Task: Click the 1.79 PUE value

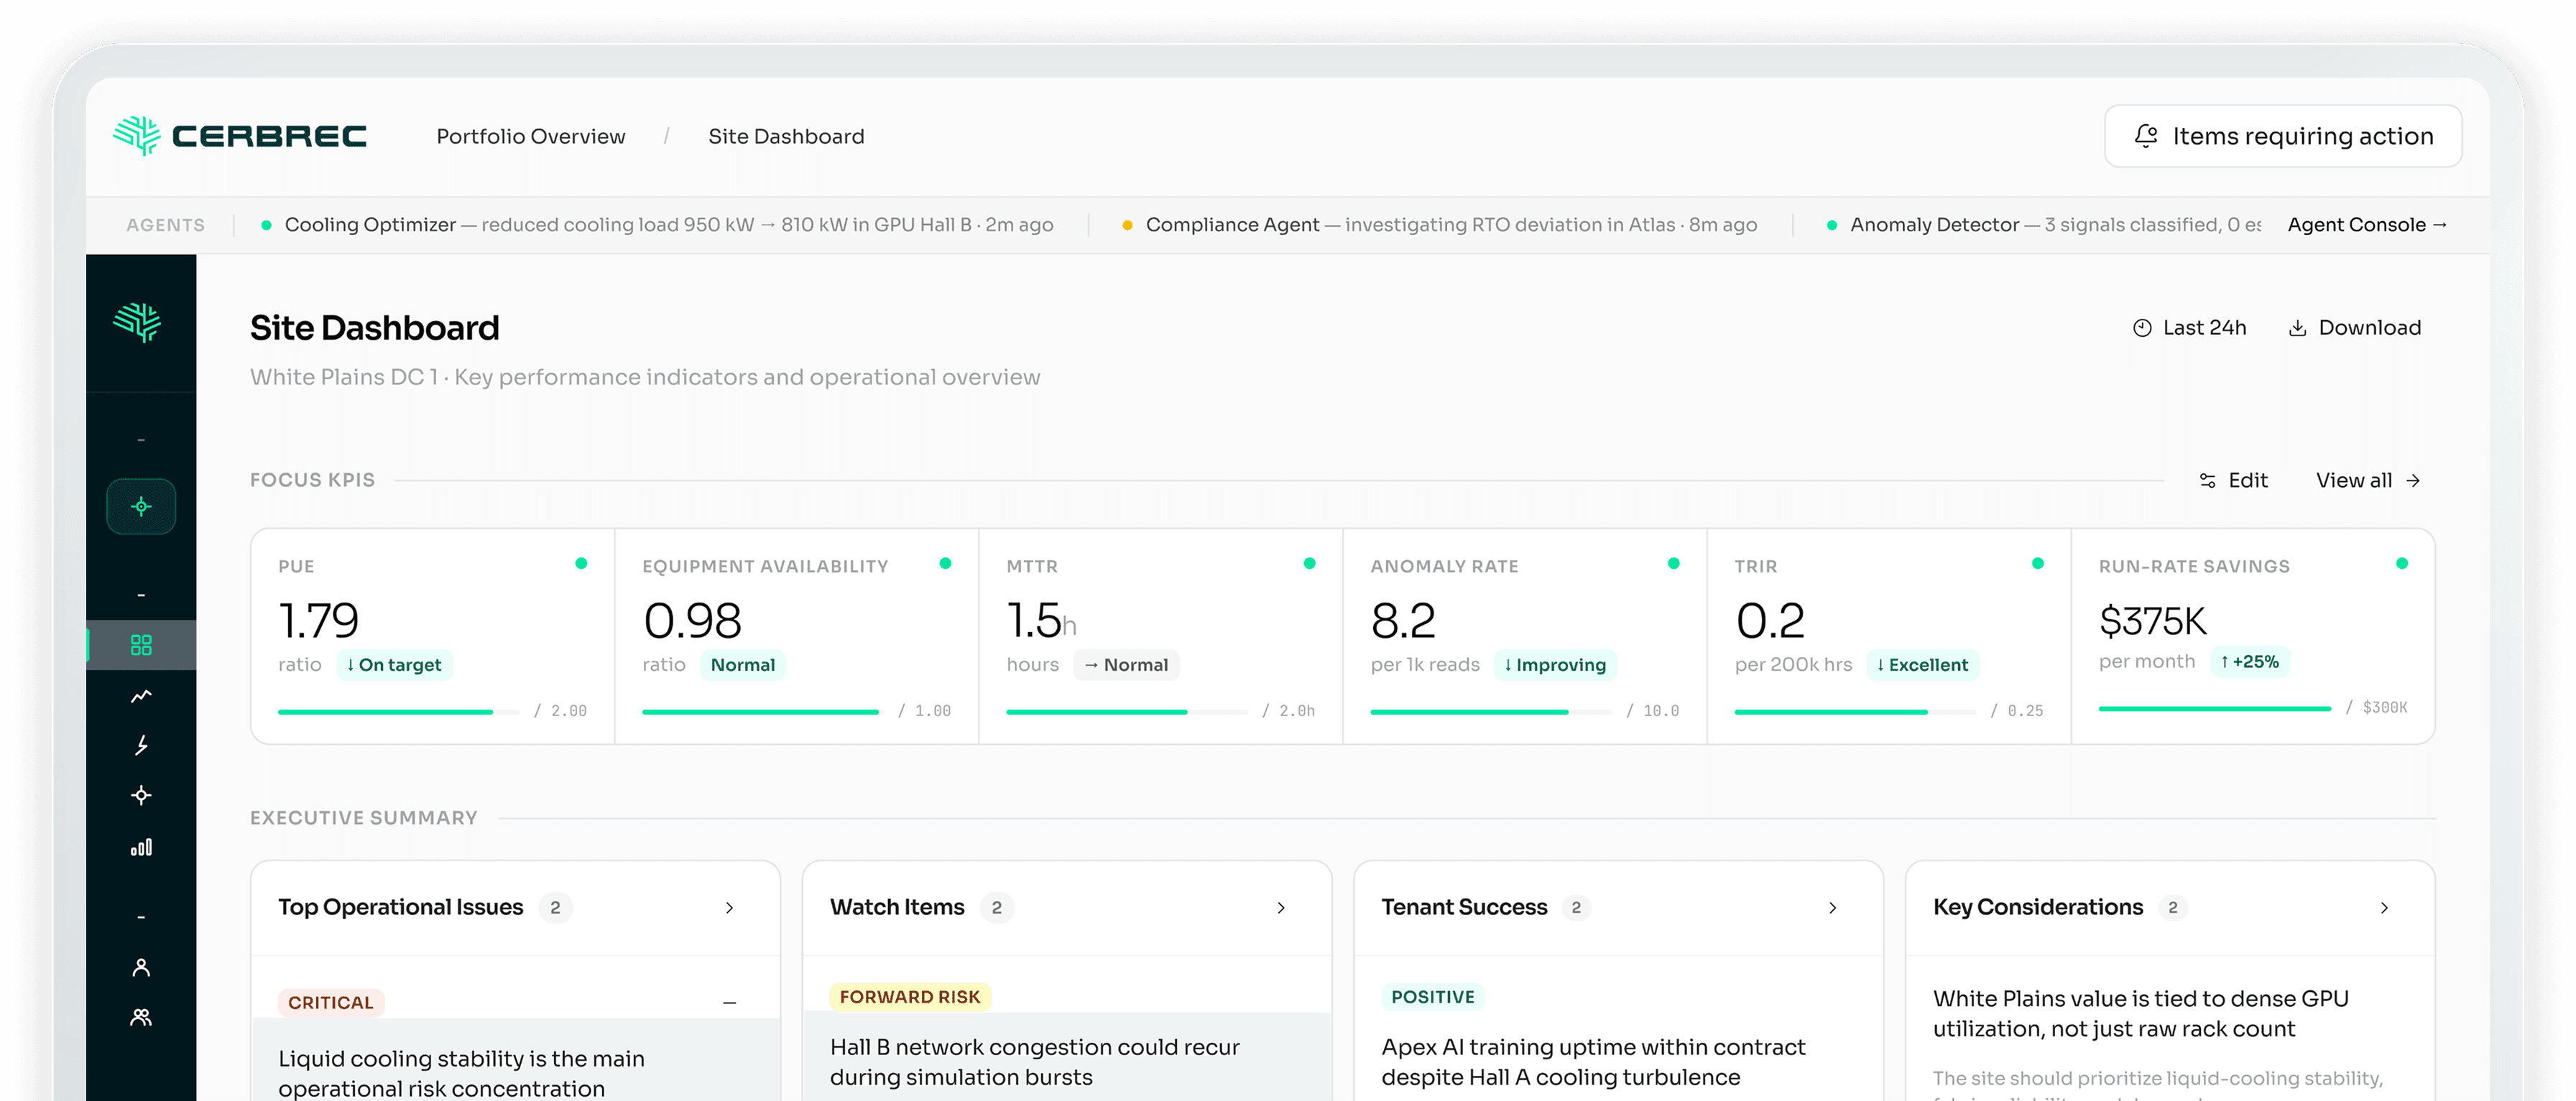Action: pos(318,621)
